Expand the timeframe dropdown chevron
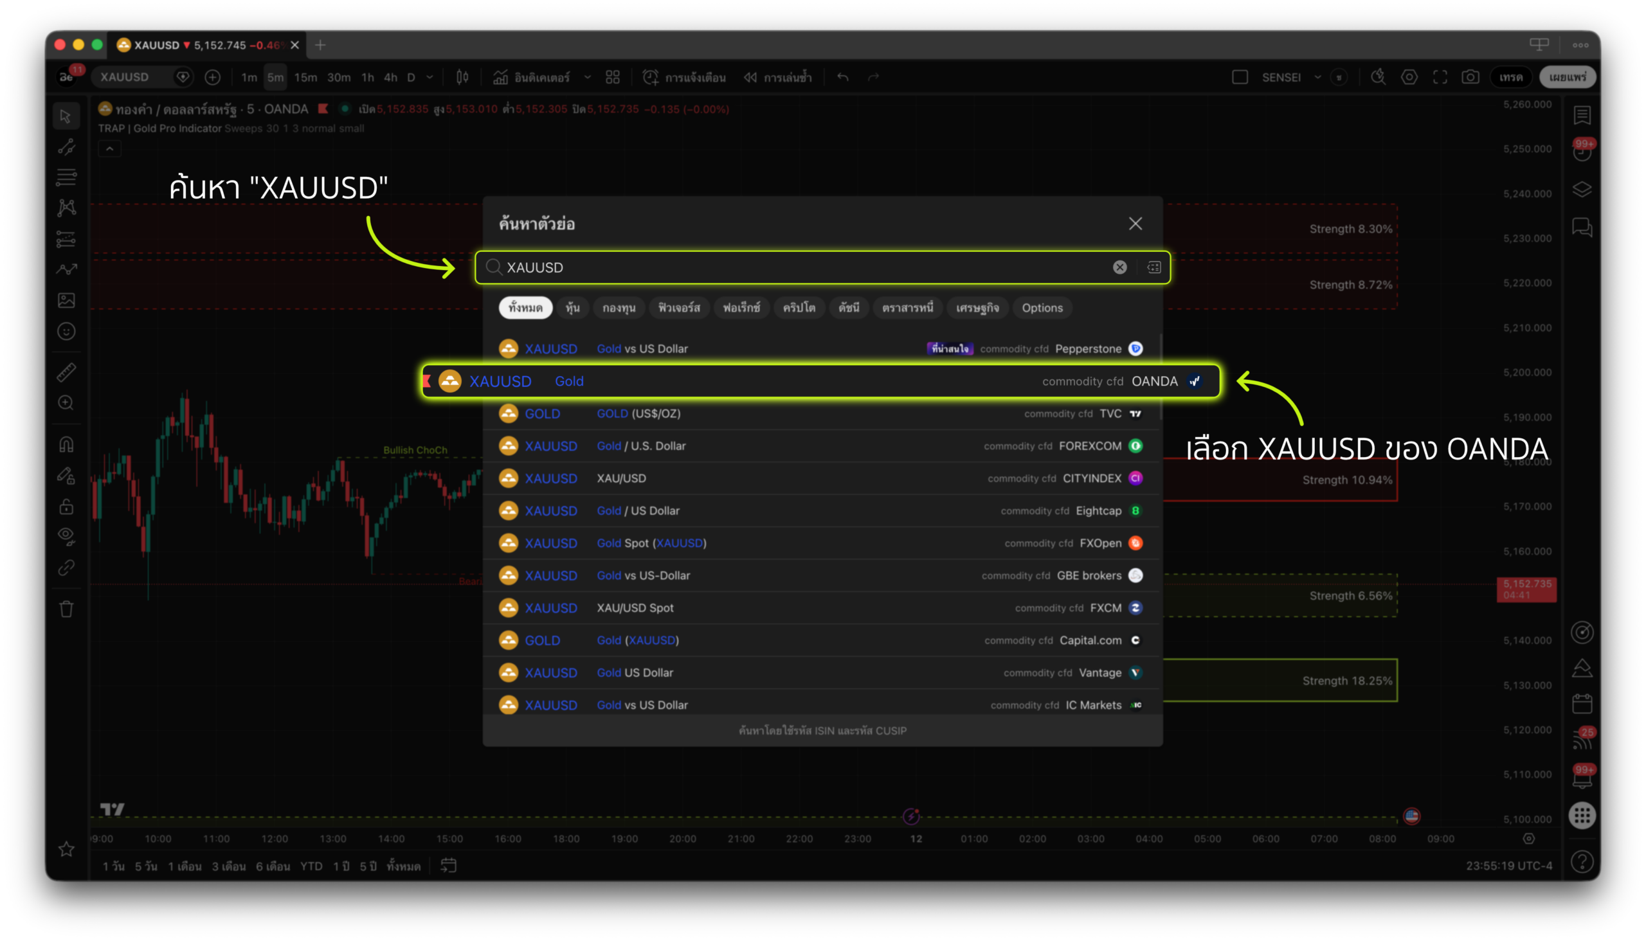 [x=430, y=78]
